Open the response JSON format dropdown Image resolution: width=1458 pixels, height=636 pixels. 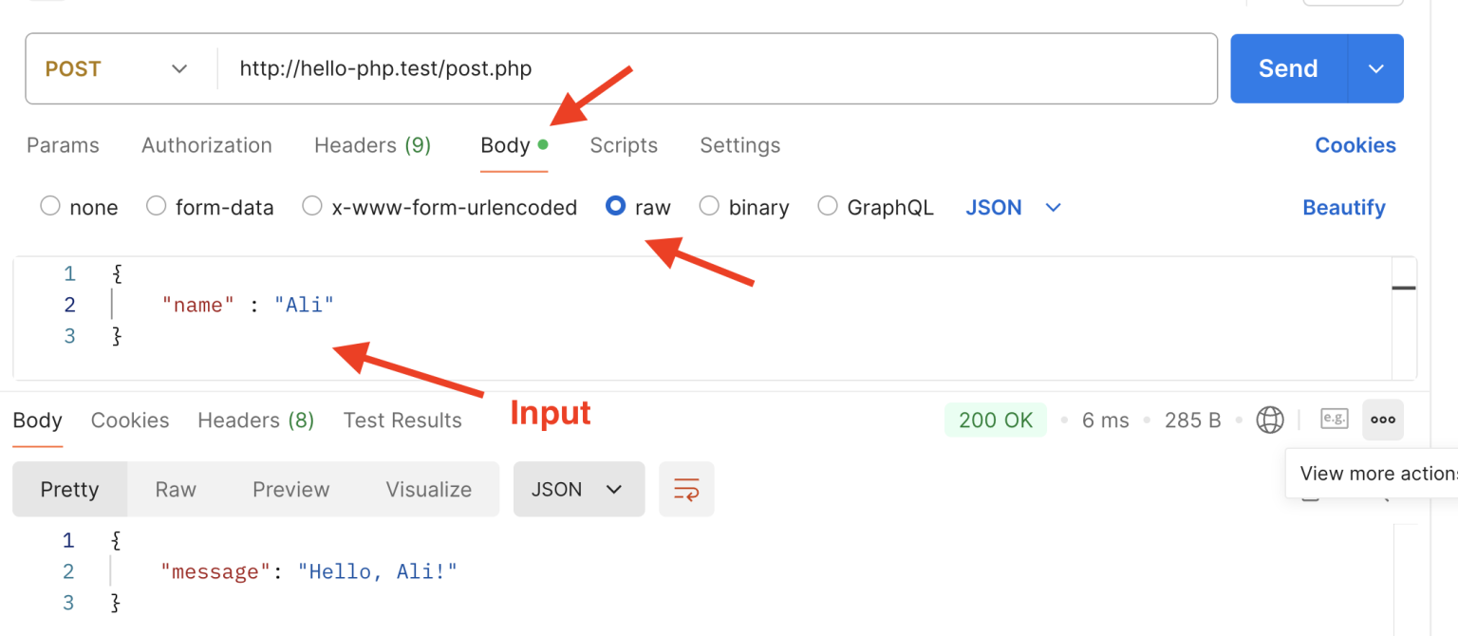[578, 490]
